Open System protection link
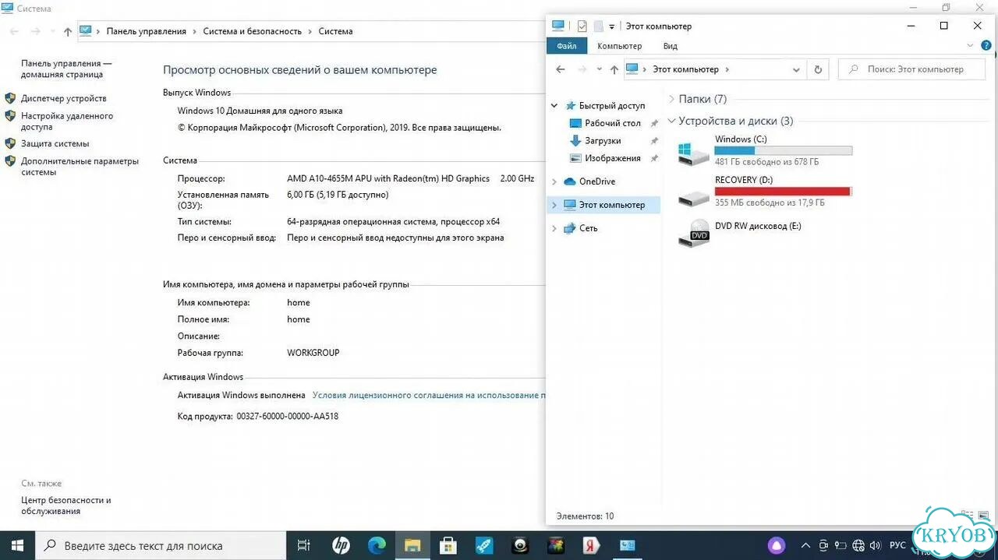Viewport: 998px width, 560px height. (x=55, y=144)
